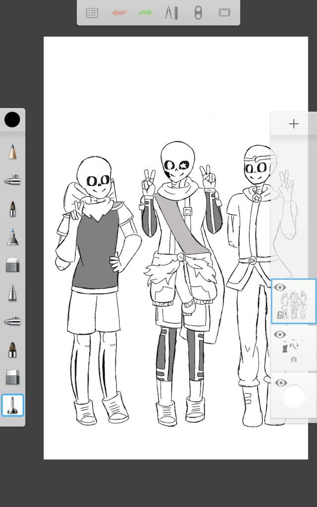
Task: Open the black color swatch
Action: 12,120
